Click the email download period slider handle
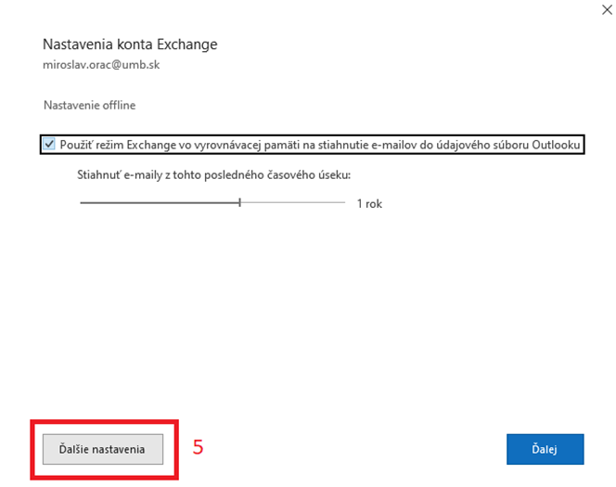Viewport: 616px width, 487px height. pyautogui.click(x=239, y=202)
